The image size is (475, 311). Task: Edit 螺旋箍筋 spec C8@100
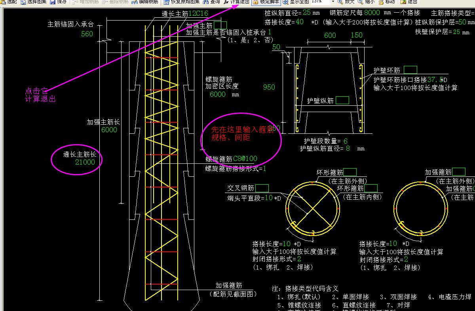click(x=245, y=159)
